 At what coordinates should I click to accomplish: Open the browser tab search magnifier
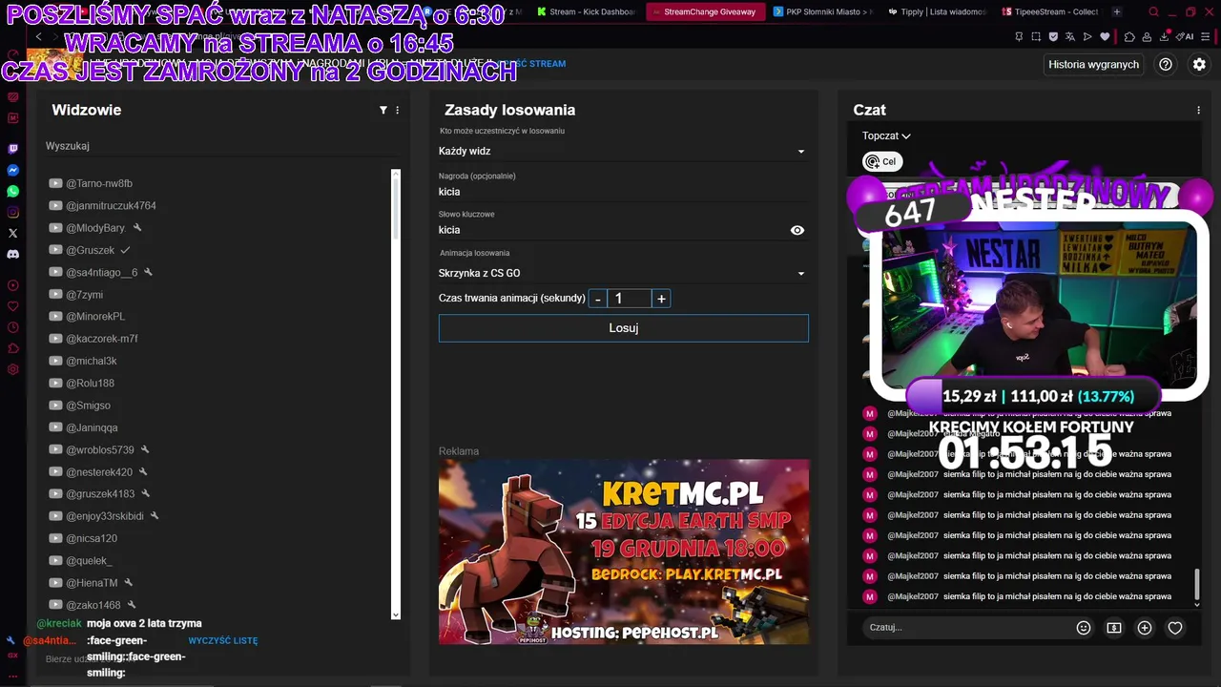click(x=1153, y=11)
